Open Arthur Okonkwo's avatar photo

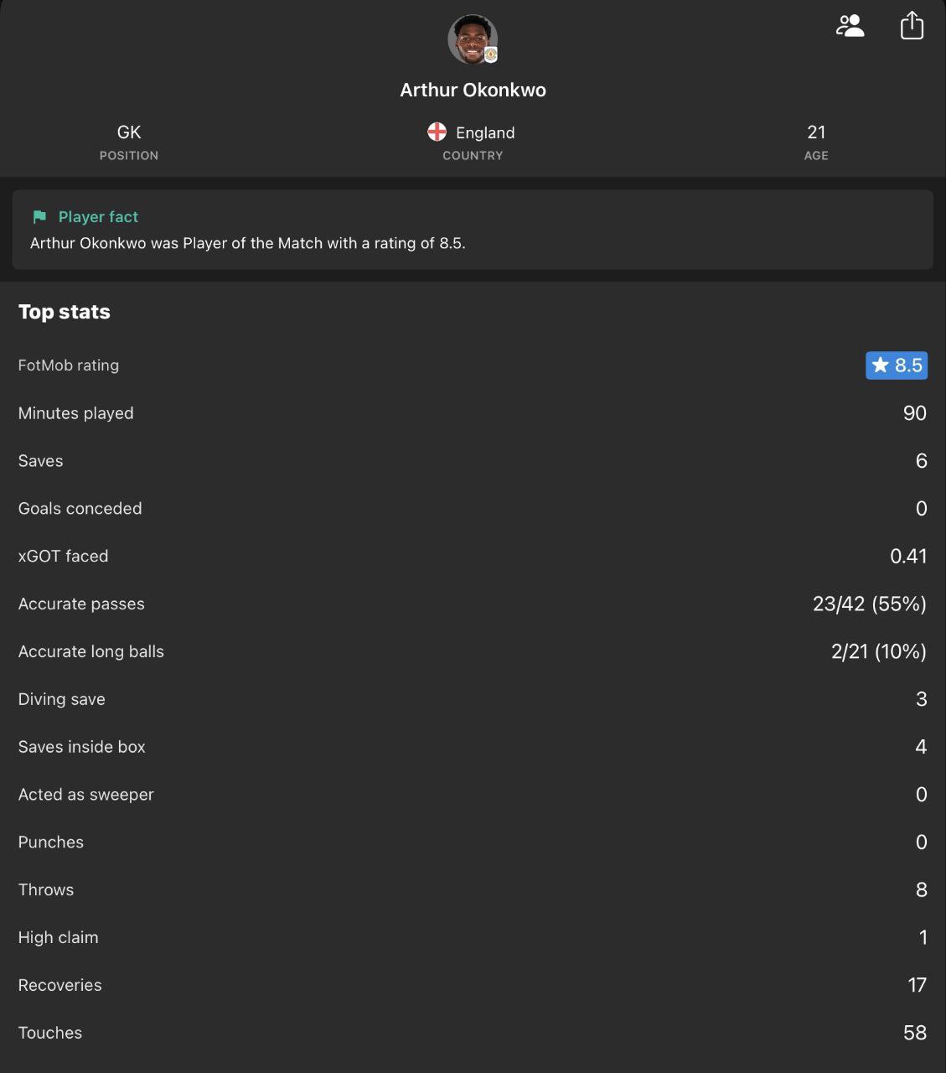pos(471,38)
